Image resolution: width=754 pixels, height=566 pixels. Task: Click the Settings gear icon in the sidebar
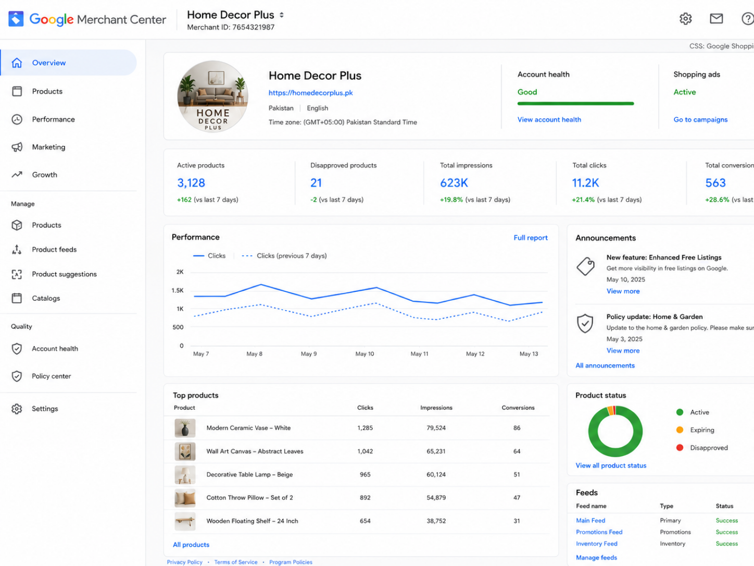(17, 409)
